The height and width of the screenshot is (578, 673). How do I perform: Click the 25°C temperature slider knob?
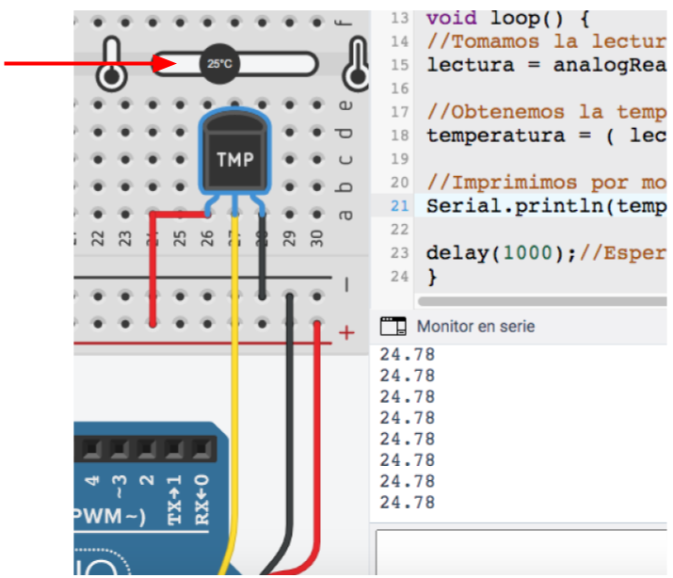coord(219,64)
